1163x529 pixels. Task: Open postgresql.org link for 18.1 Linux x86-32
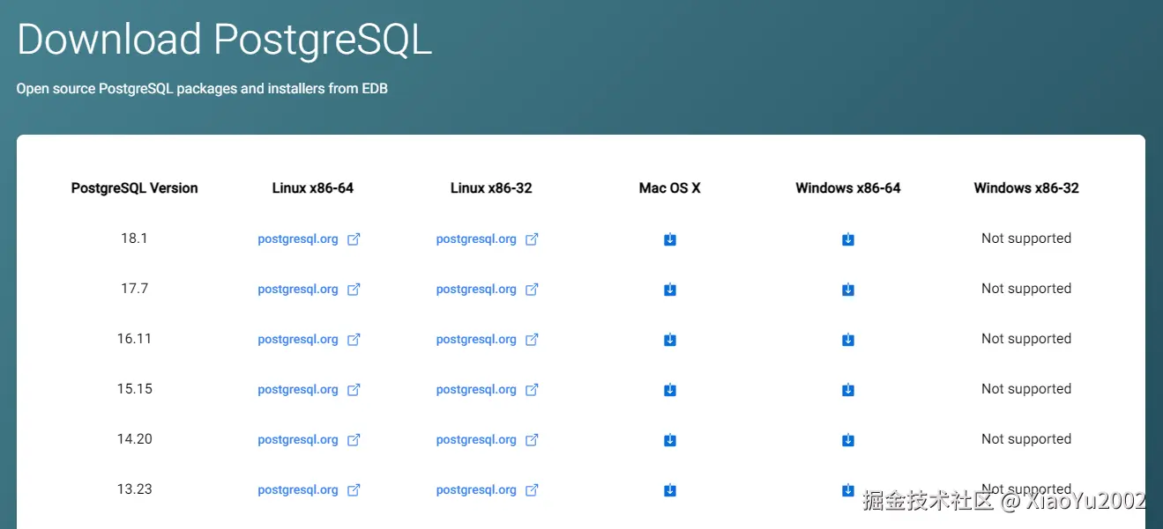point(476,239)
